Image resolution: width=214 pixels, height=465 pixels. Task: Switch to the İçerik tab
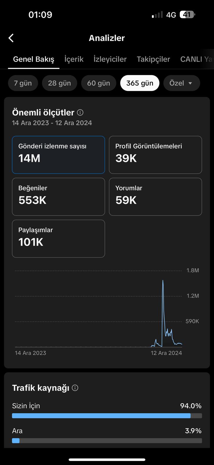(74, 59)
